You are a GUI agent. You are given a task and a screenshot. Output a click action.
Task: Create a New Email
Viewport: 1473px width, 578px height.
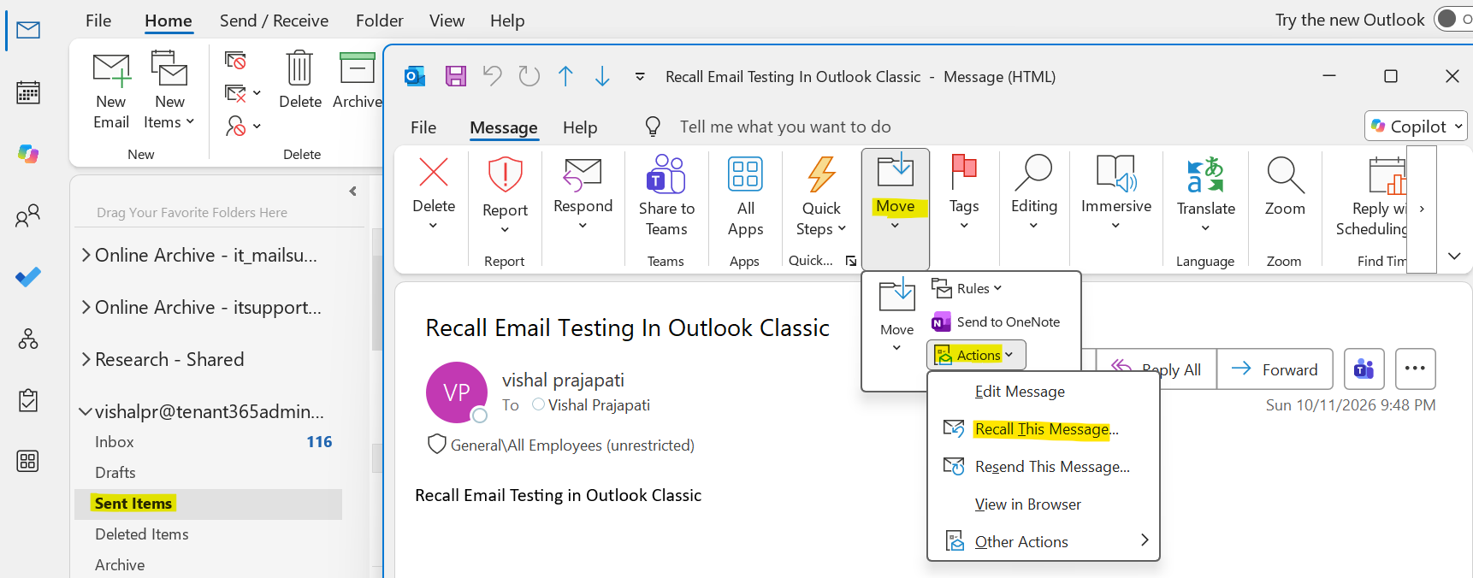[111, 91]
